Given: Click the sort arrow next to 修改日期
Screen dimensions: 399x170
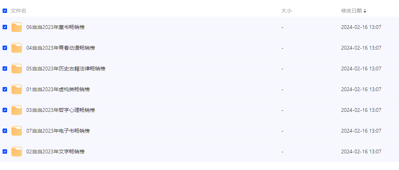Looking at the screenshot, I should 365,11.
